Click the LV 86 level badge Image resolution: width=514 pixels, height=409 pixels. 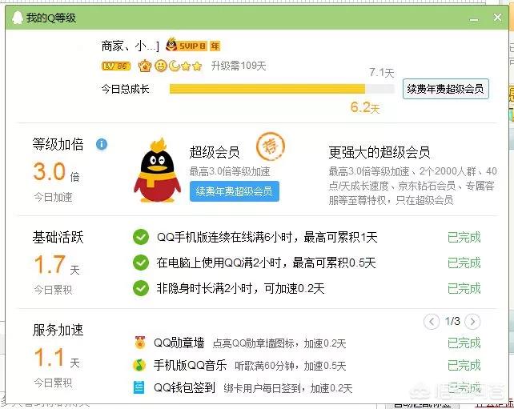[116, 66]
